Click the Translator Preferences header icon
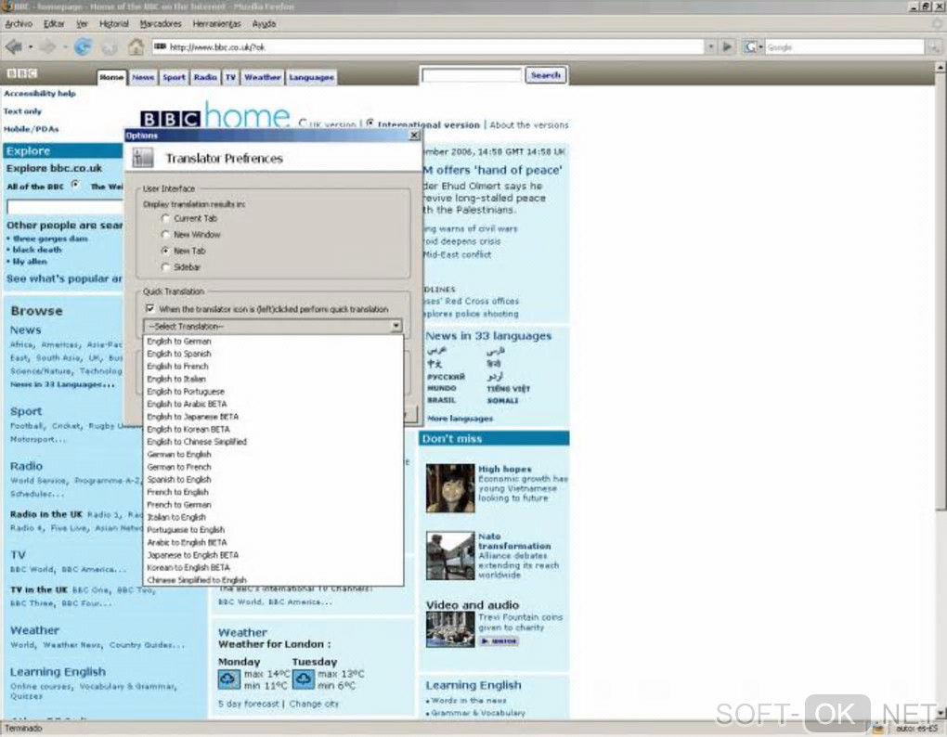947x737 pixels. coord(143,158)
